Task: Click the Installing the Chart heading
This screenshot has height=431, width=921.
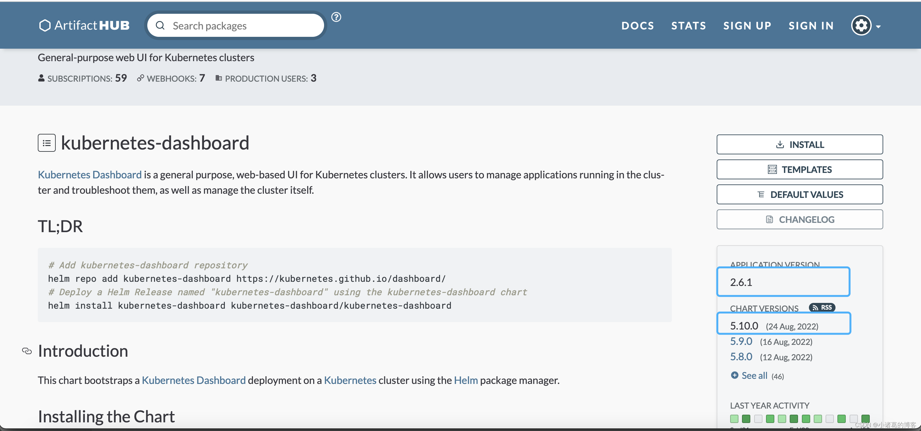Action: pyautogui.click(x=106, y=417)
